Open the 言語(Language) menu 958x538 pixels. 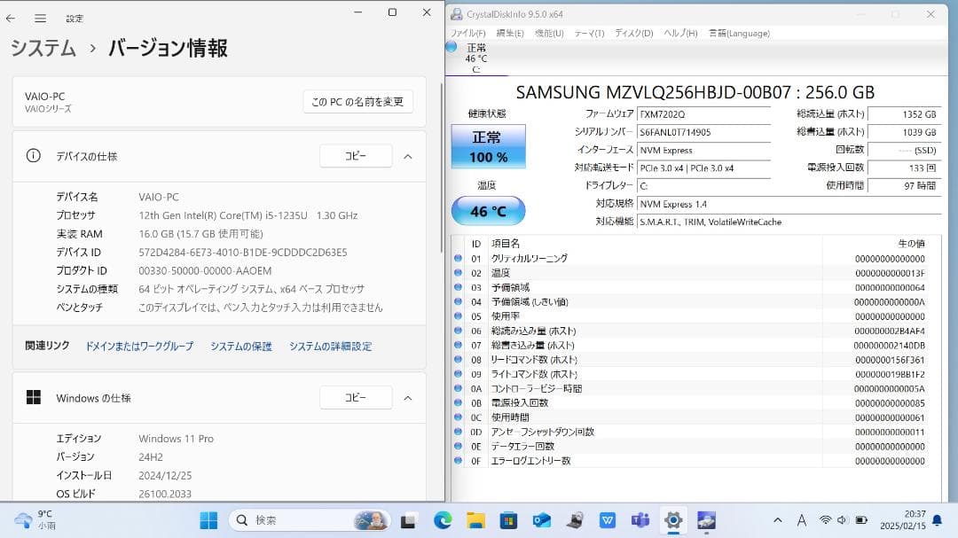coord(737,33)
